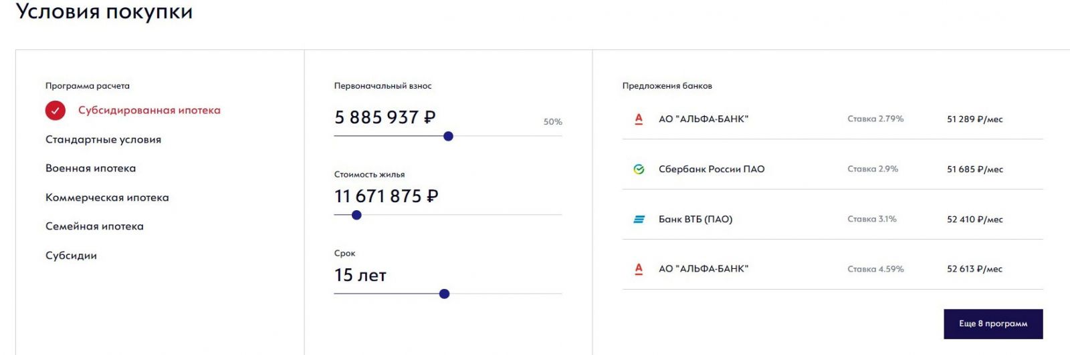Viewport: 1070px width, 355px height.
Task: Select Стандартные условия program
Action: (103, 139)
